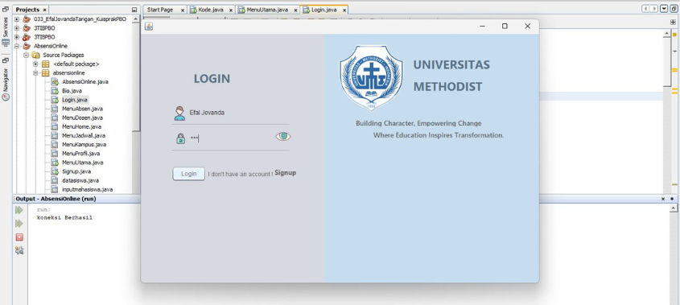
Task: Click the "koneksi Berhasil" output line
Action: [x=64, y=218]
